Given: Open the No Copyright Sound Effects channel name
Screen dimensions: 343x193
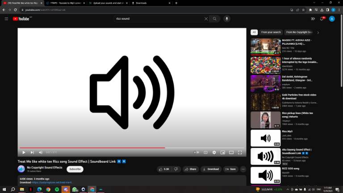Looking at the screenshot, I should tap(45, 168).
